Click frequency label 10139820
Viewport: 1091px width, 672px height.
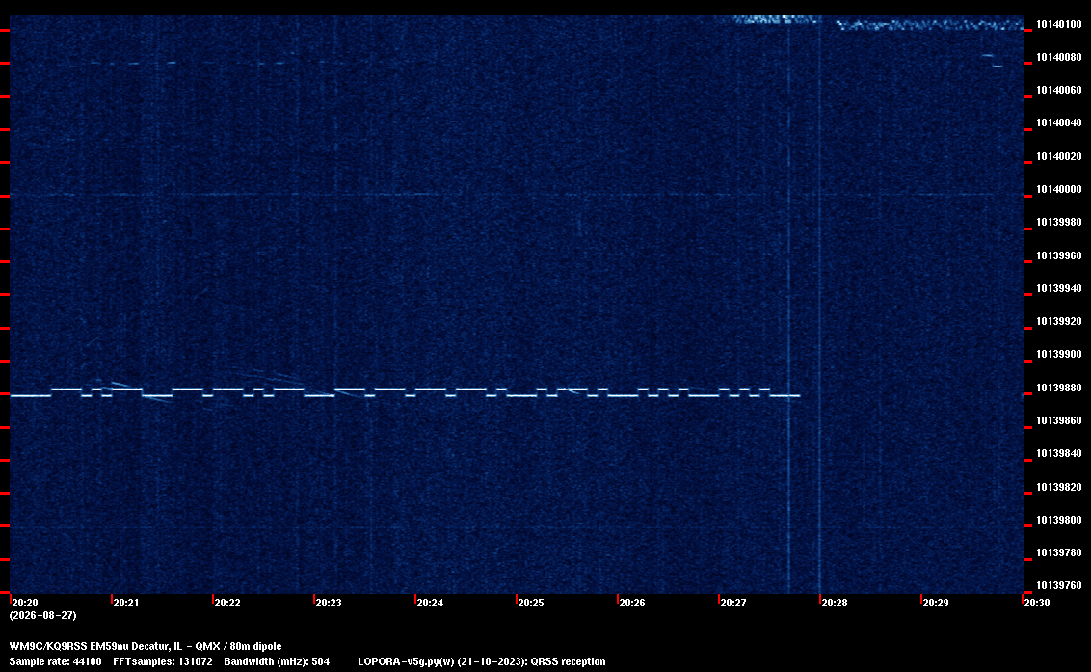tap(1059, 487)
